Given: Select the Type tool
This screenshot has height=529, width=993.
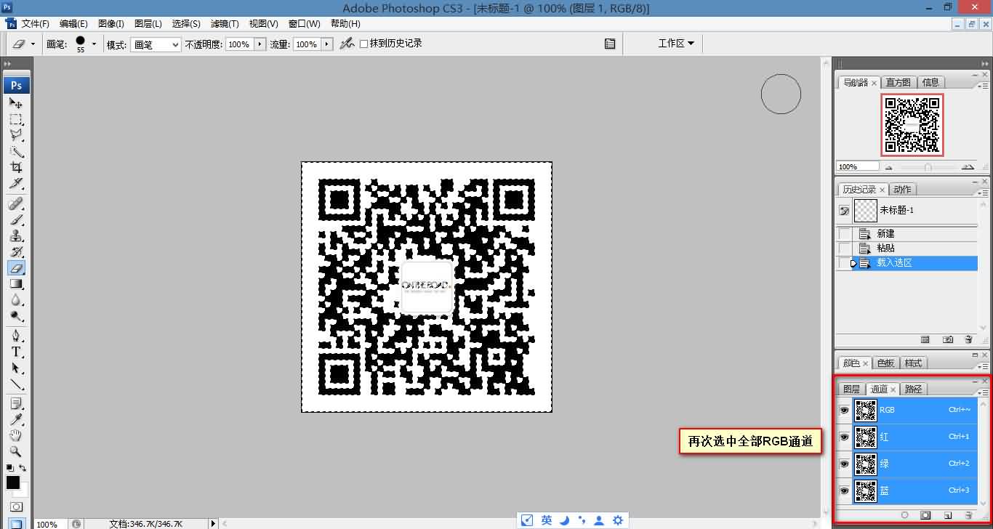Looking at the screenshot, I should [16, 352].
